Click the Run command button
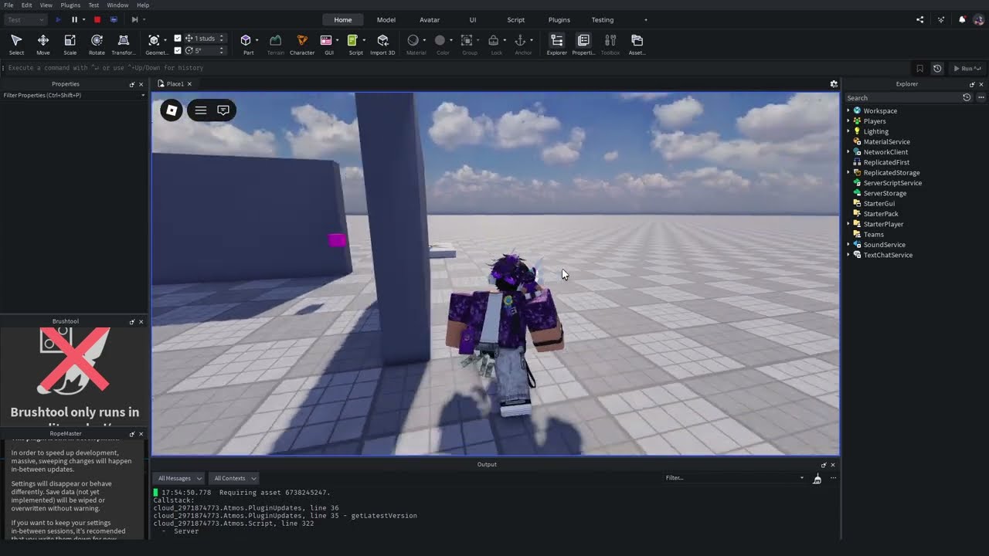 click(967, 68)
